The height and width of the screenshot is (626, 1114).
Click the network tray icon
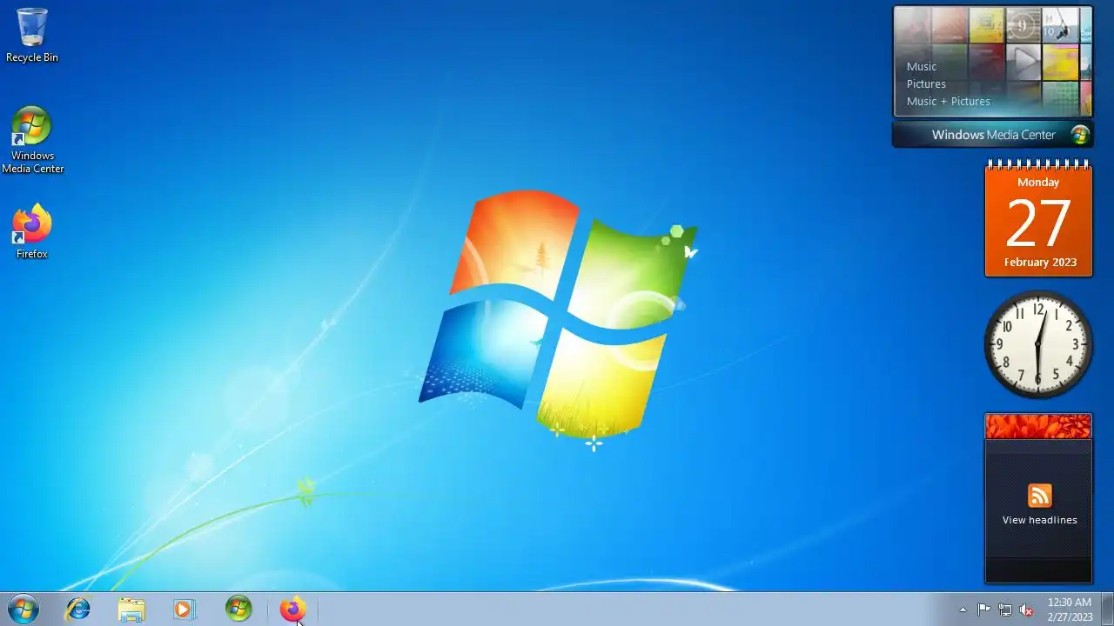coord(1005,609)
